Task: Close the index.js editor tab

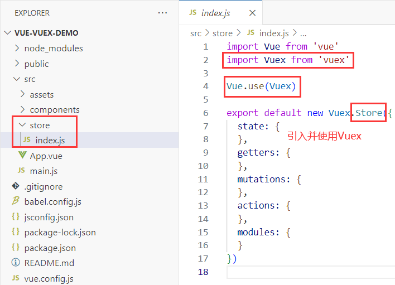Action: click(252, 13)
